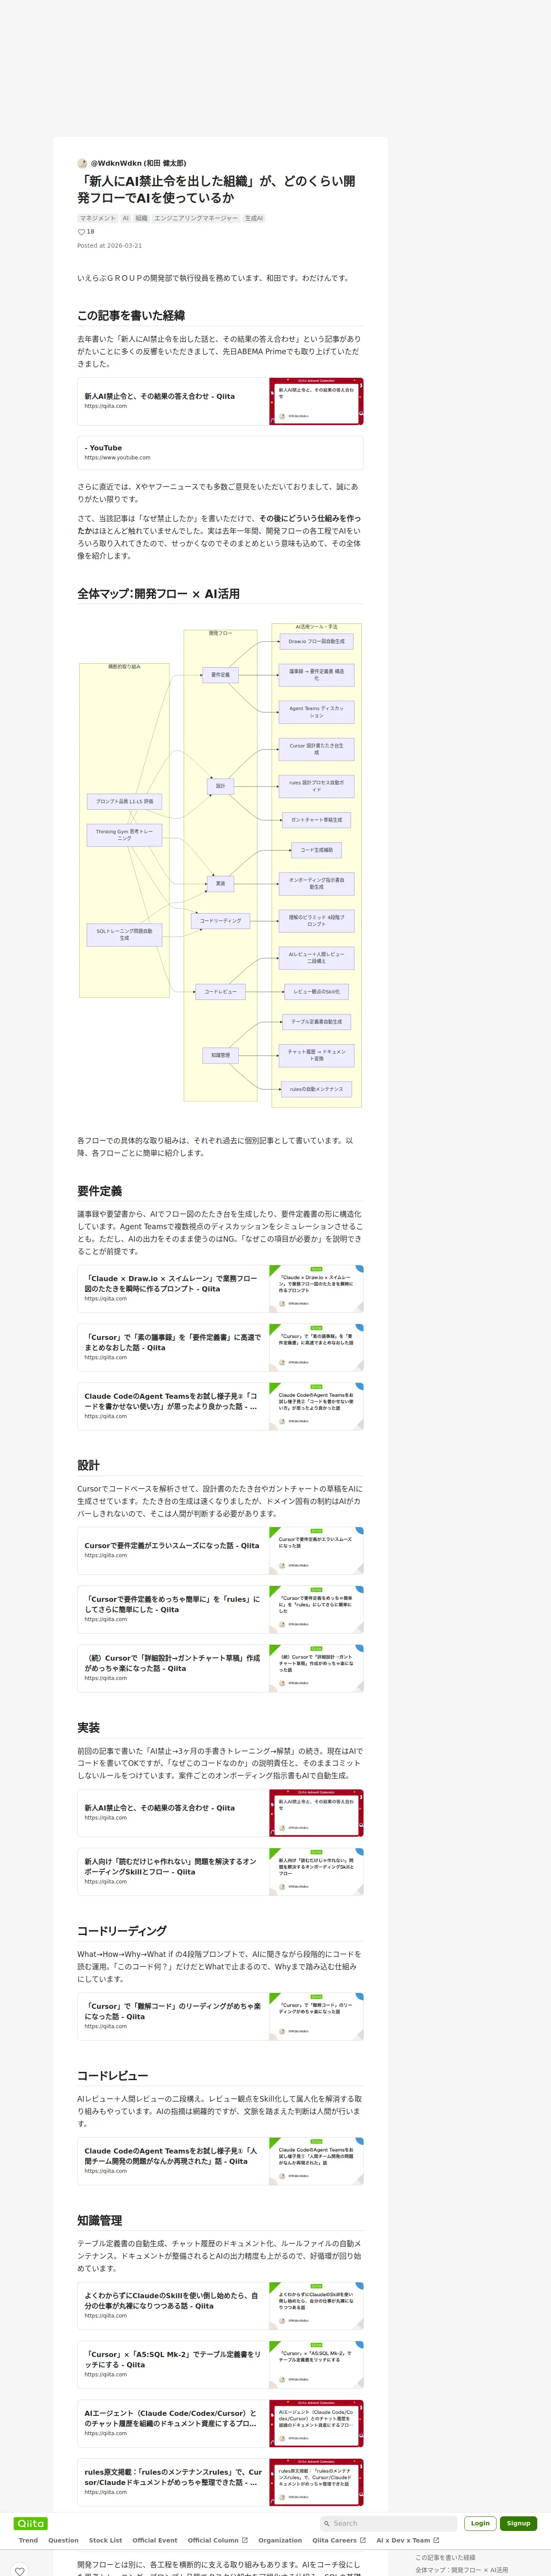
Task: Open the Qiita logo home link
Action: click(31, 2523)
